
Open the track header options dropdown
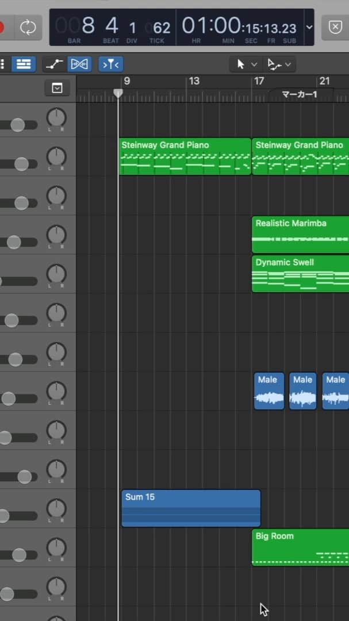57,88
